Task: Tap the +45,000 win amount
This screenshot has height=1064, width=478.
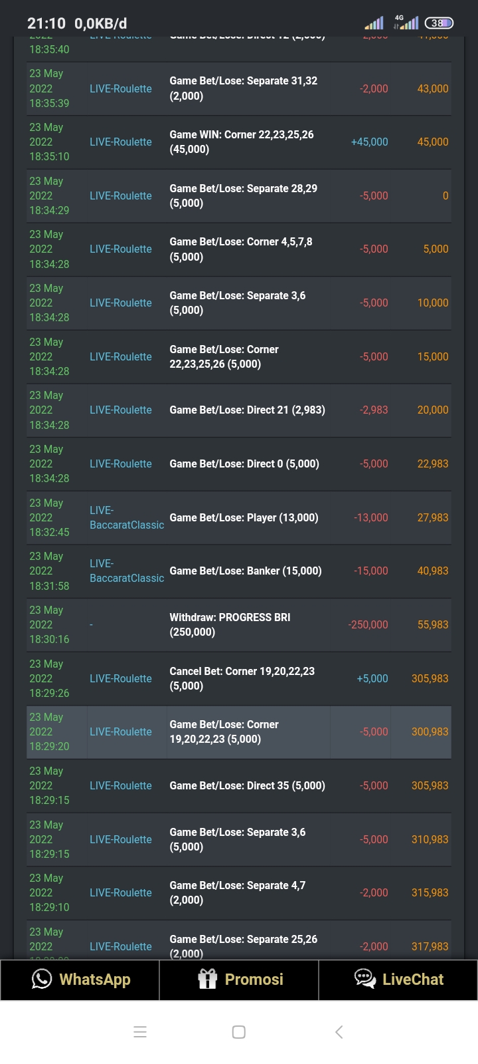Action: (369, 142)
